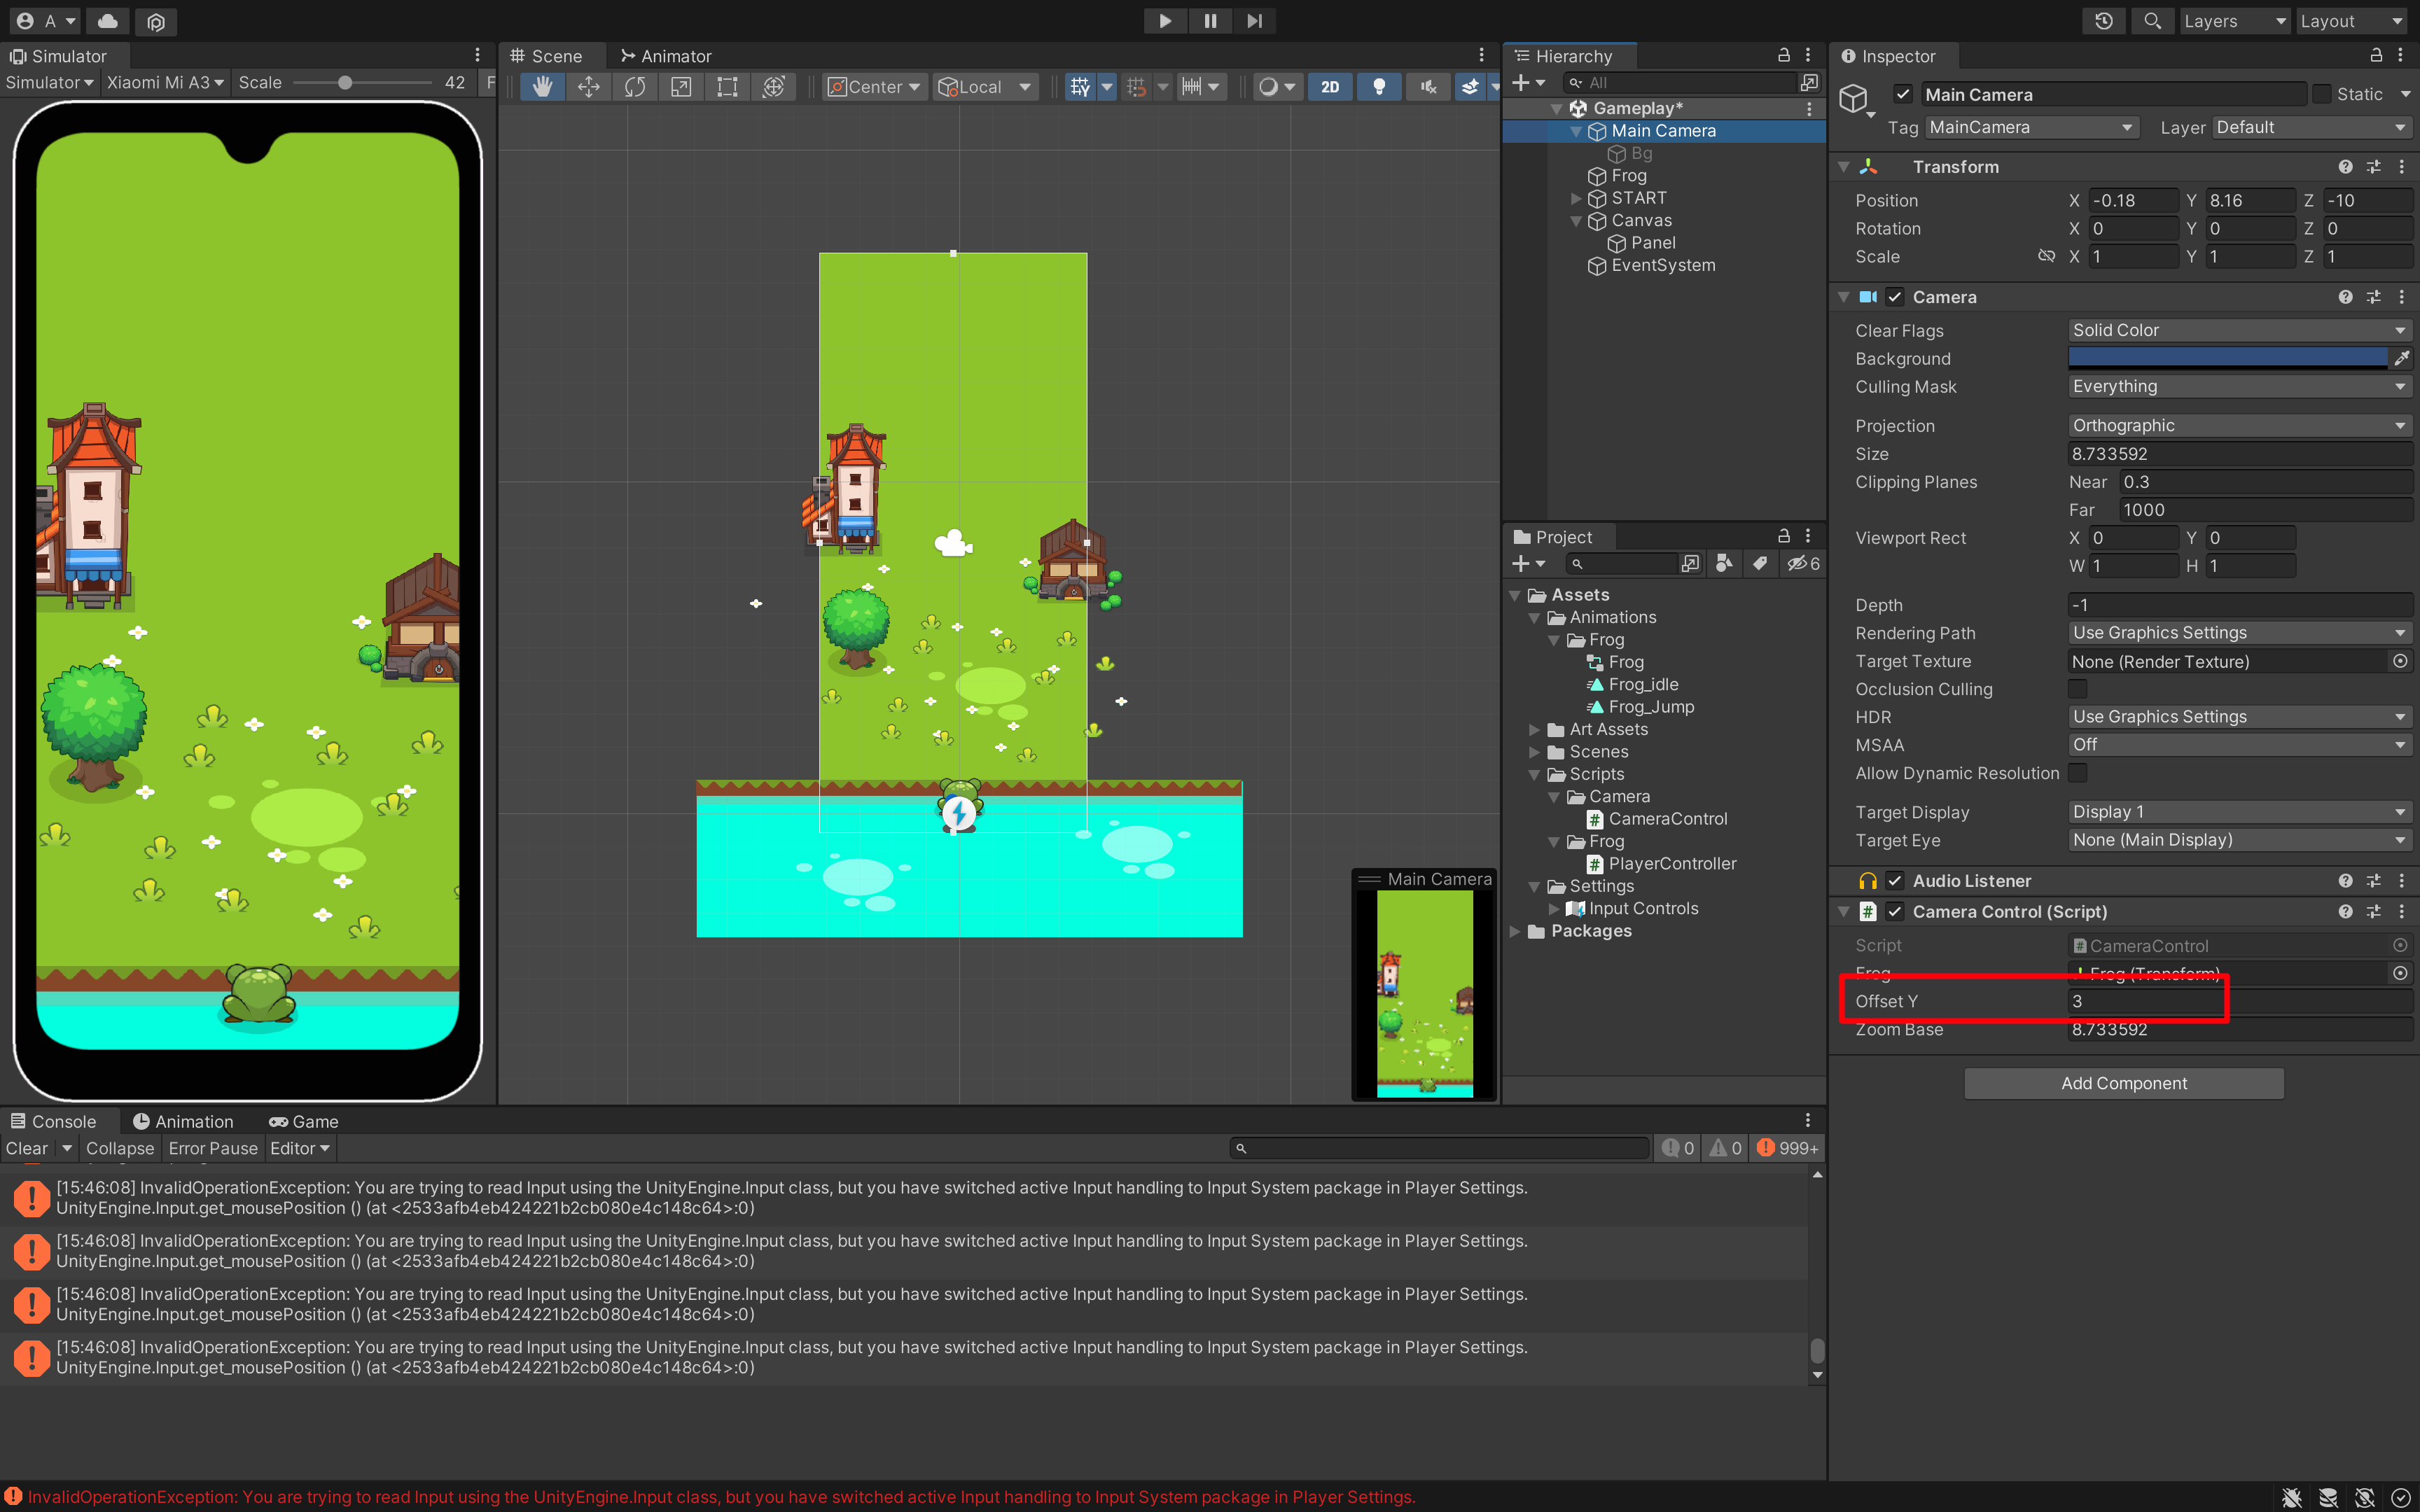Collapse the Transform component
The width and height of the screenshot is (2420, 1512).
(x=1844, y=167)
